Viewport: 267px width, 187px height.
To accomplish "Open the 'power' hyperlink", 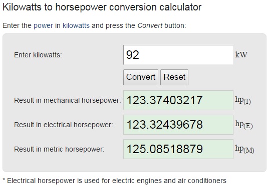I will [x=43, y=25].
